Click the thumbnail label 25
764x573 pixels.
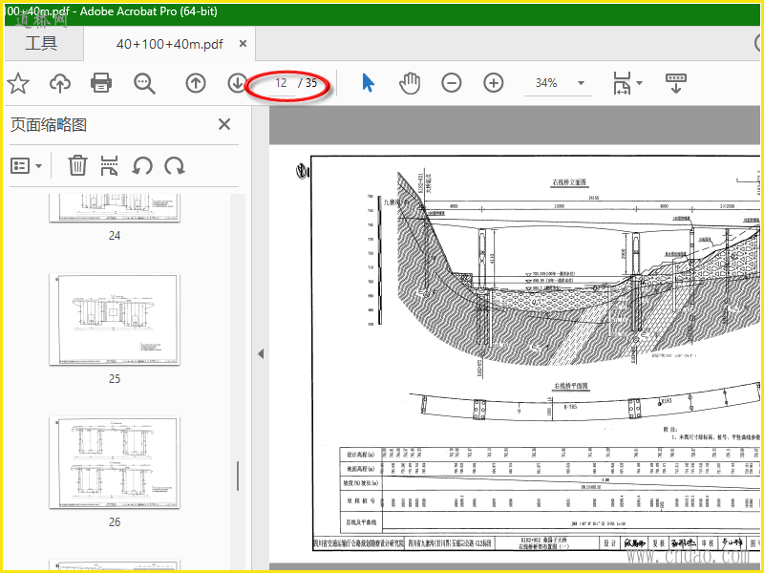[115, 378]
